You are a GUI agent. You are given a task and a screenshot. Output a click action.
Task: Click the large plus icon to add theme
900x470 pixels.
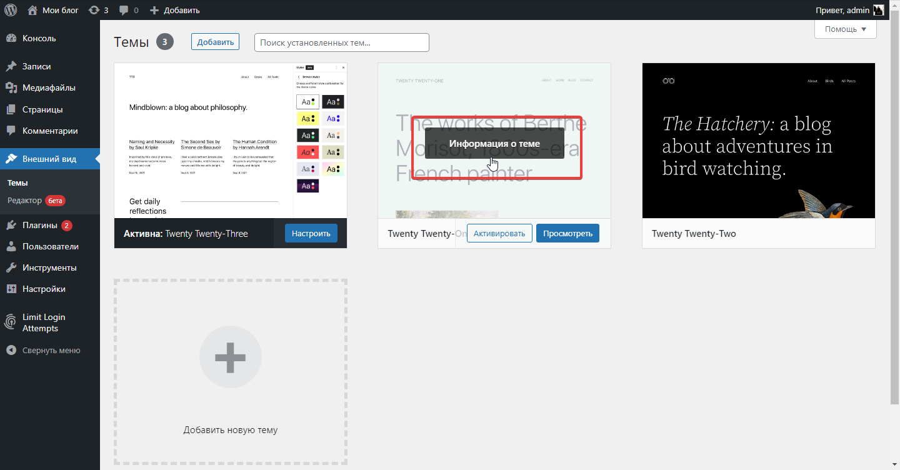[x=231, y=357]
